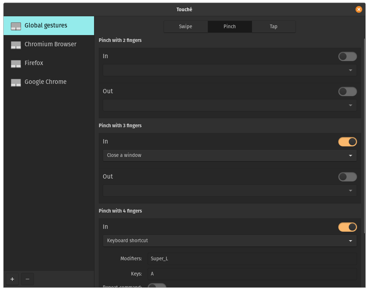Close the Touché window
Screen dimensions: 369x291
pos(359,9)
